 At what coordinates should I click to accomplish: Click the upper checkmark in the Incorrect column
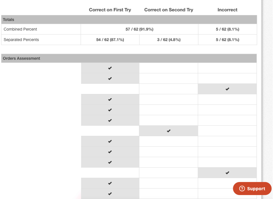point(228,89)
